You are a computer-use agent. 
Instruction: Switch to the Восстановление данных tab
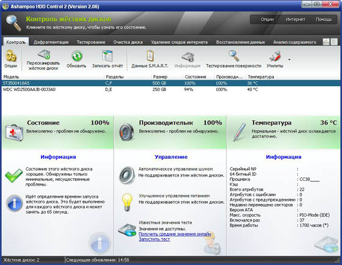coord(241,42)
